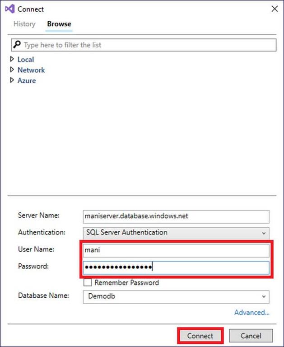This screenshot has height=347, width=284.
Task: Expand the Network tree node
Action: pos(12,70)
